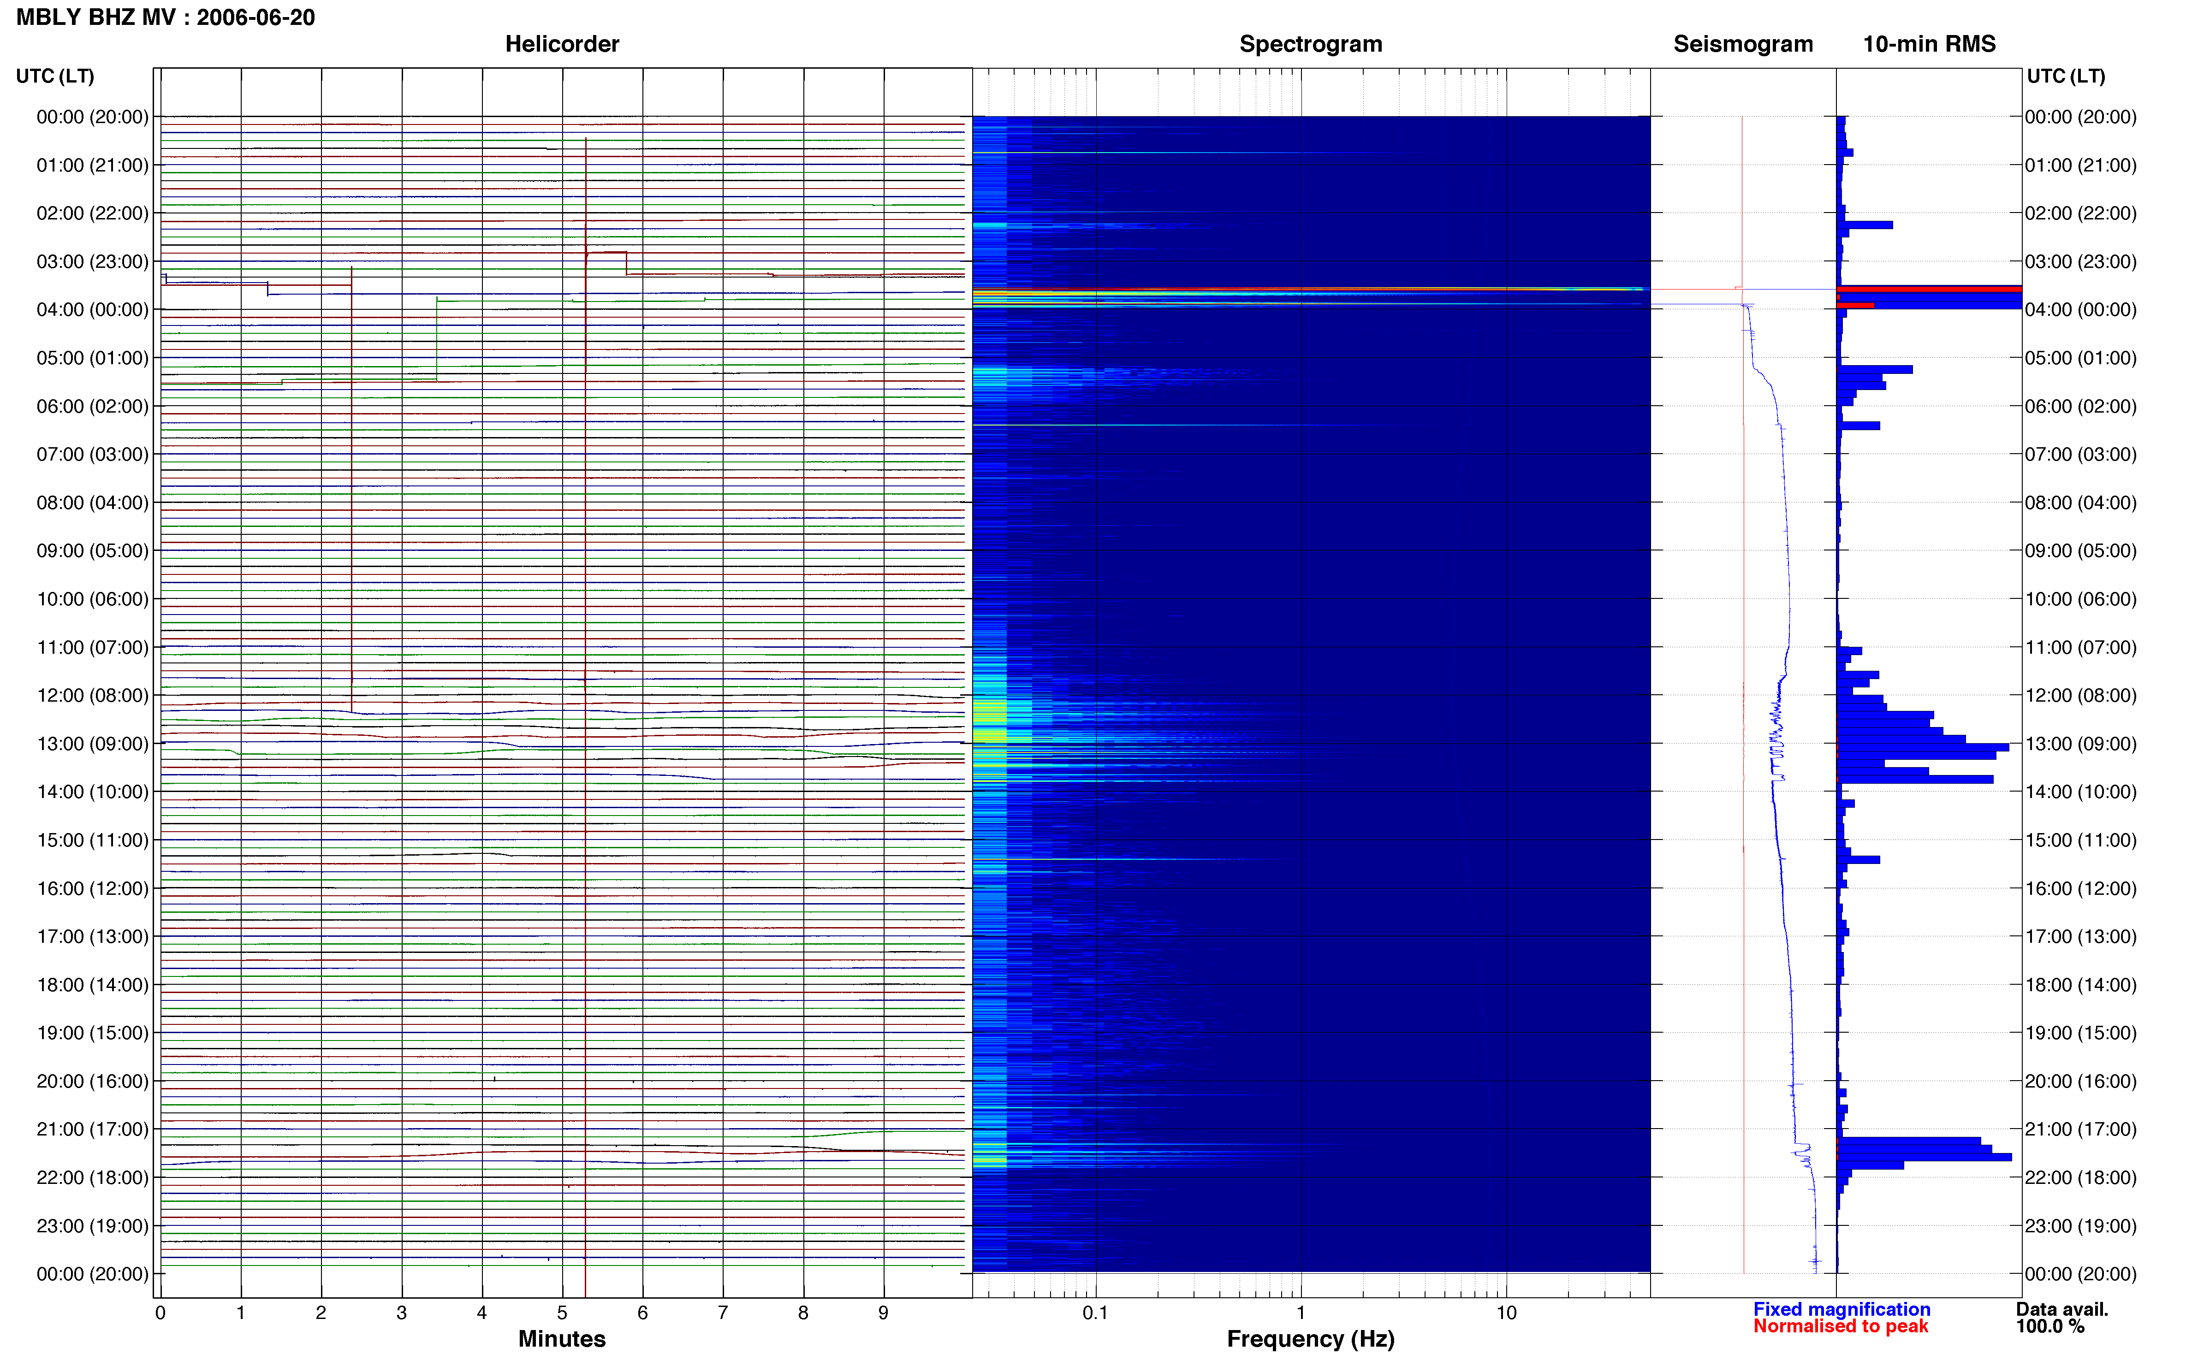Click the minute 0 tick label on helicorder

[160, 1313]
